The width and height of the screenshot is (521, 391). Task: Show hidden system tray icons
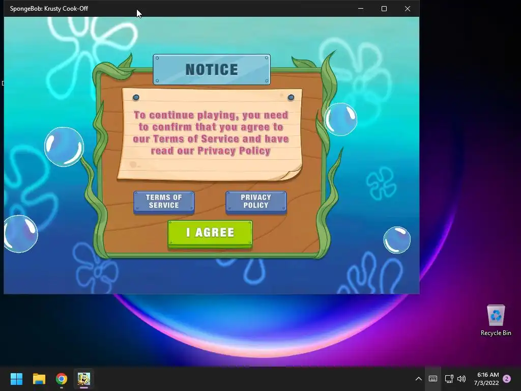click(419, 379)
